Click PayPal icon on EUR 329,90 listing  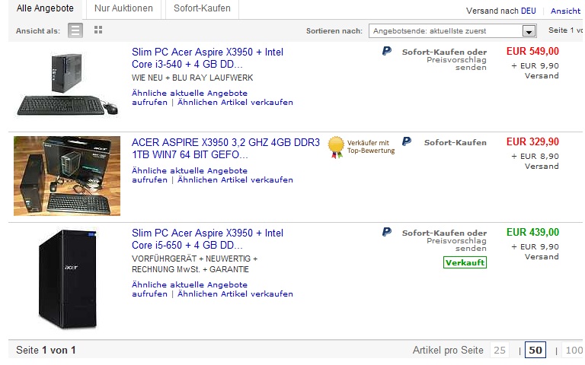407,141
